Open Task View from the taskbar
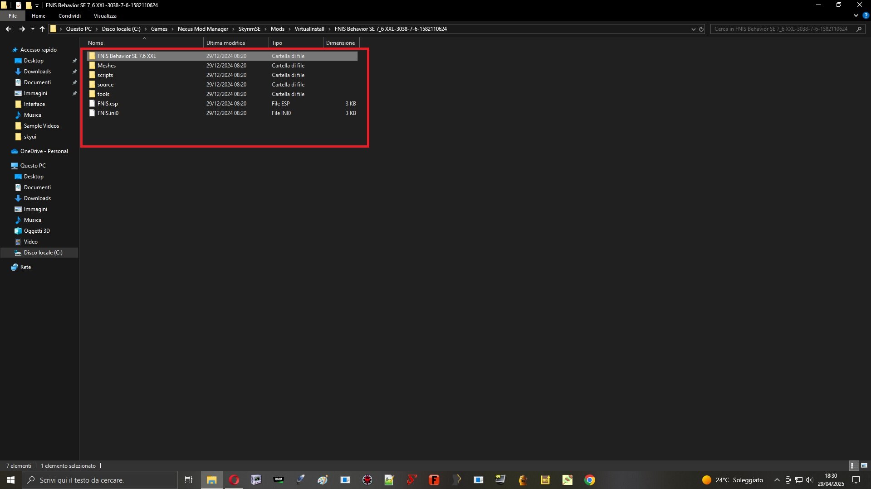Viewport: 871px width, 489px height. click(x=189, y=480)
